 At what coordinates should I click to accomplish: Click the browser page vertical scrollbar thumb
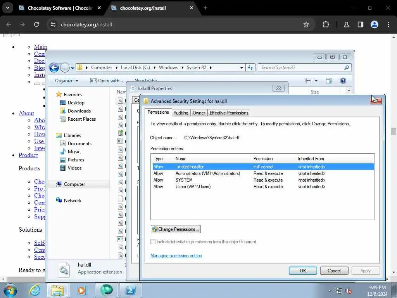click(394, 132)
